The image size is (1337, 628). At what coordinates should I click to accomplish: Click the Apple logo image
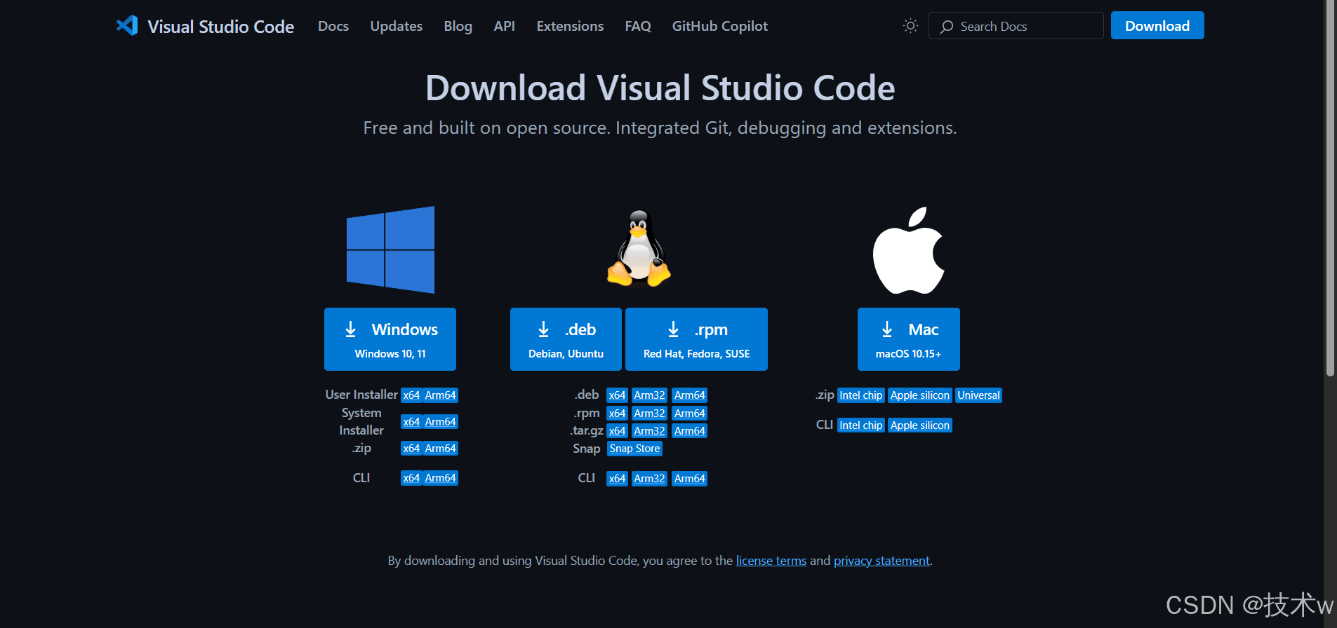[x=908, y=250]
